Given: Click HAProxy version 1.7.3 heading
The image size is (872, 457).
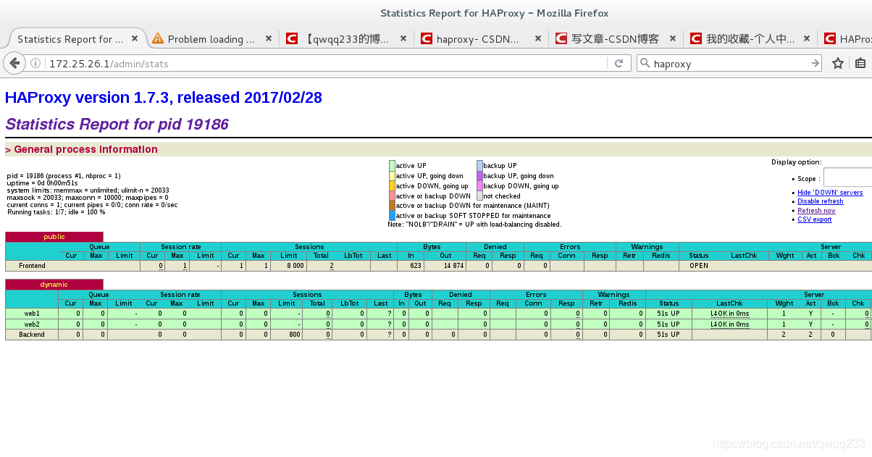Looking at the screenshot, I should tap(164, 98).
